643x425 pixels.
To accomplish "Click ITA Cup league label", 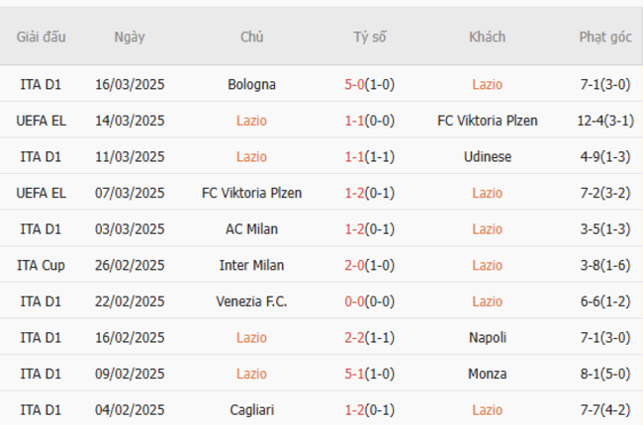I will [41, 265].
